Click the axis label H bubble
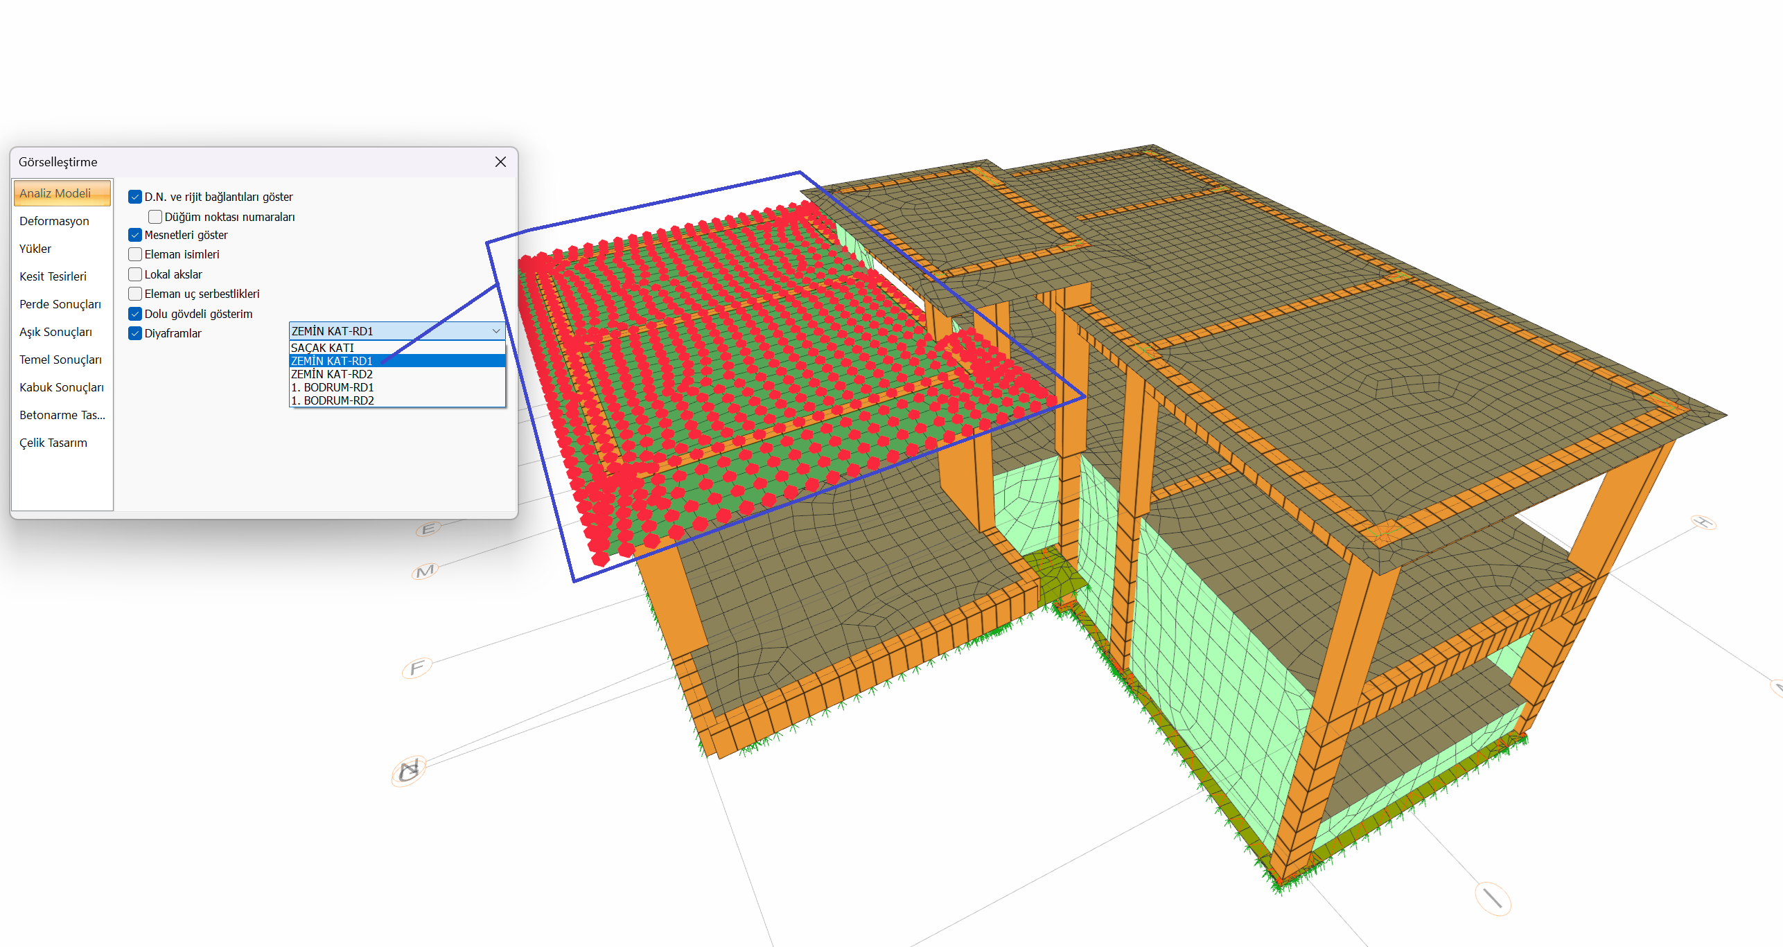The image size is (1783, 947). pyautogui.click(x=1703, y=522)
